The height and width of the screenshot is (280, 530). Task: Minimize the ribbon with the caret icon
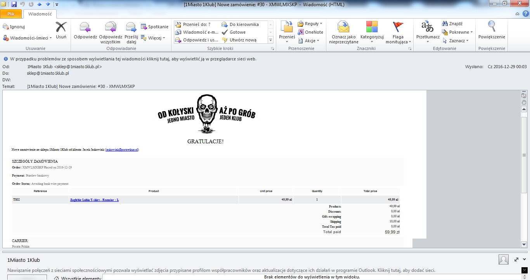pos(518,14)
